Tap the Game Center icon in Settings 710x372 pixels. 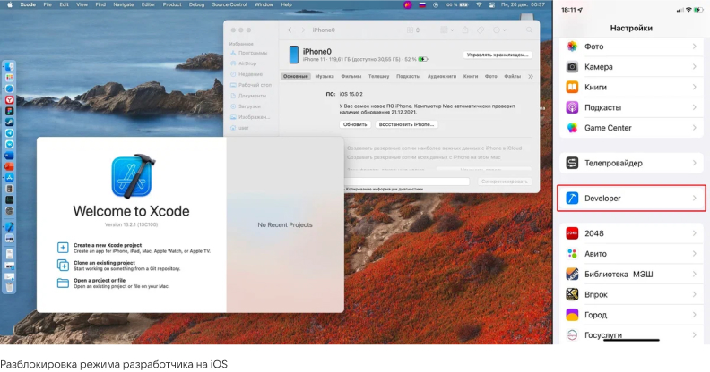572,128
